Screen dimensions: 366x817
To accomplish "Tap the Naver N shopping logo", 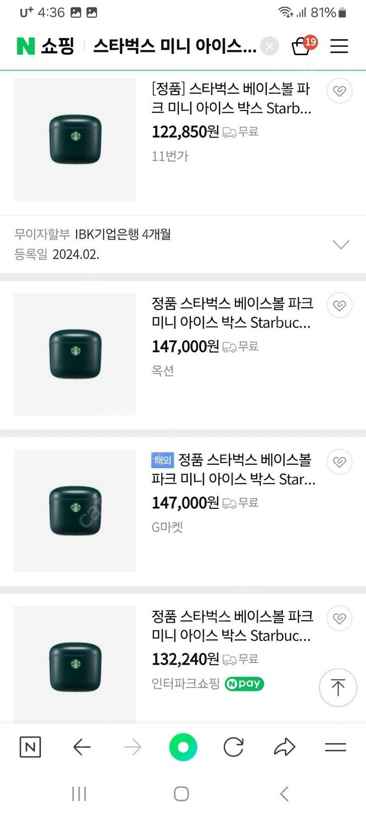I will click(x=45, y=46).
